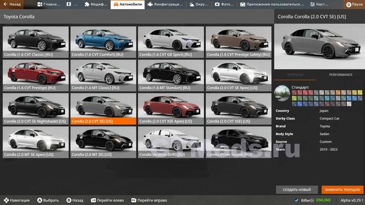Click the Source value Custom
The image size is (365, 205).
[326, 142]
